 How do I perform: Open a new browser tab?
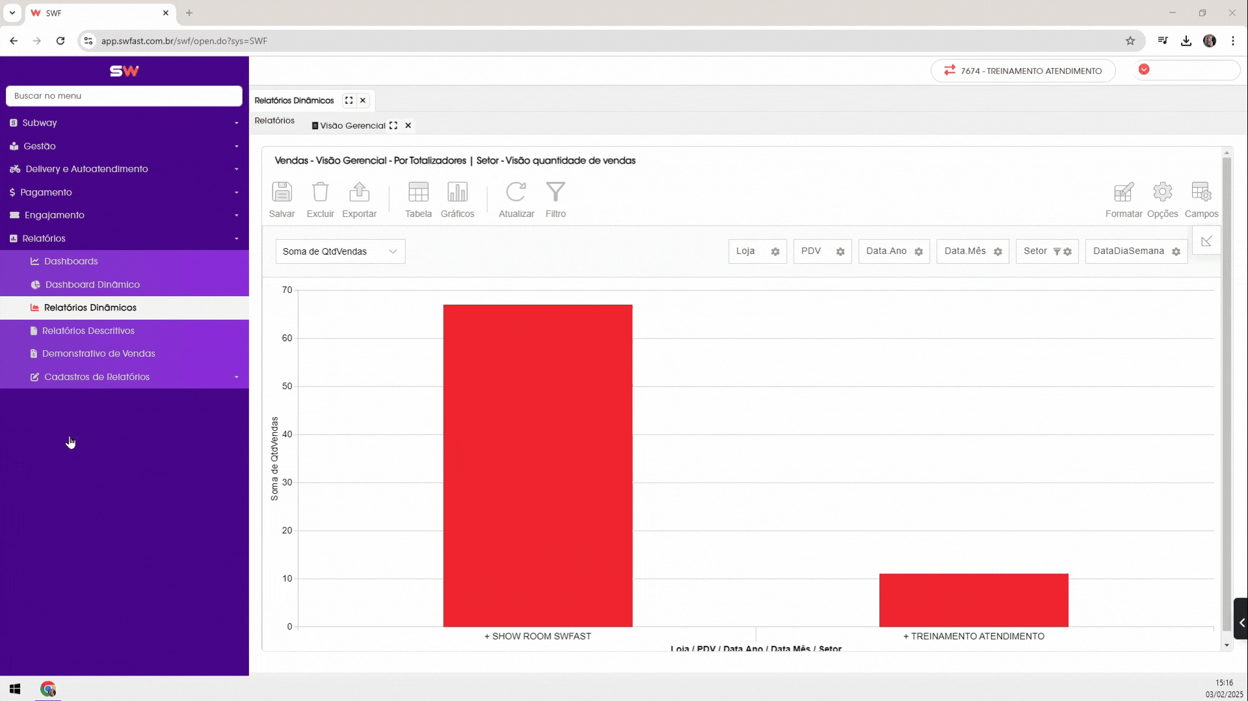[x=189, y=13]
